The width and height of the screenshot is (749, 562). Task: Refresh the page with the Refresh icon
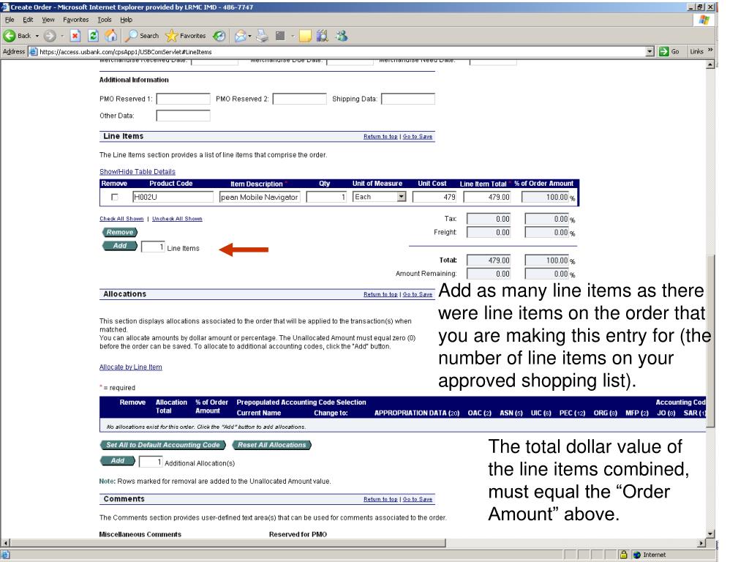[x=93, y=36]
